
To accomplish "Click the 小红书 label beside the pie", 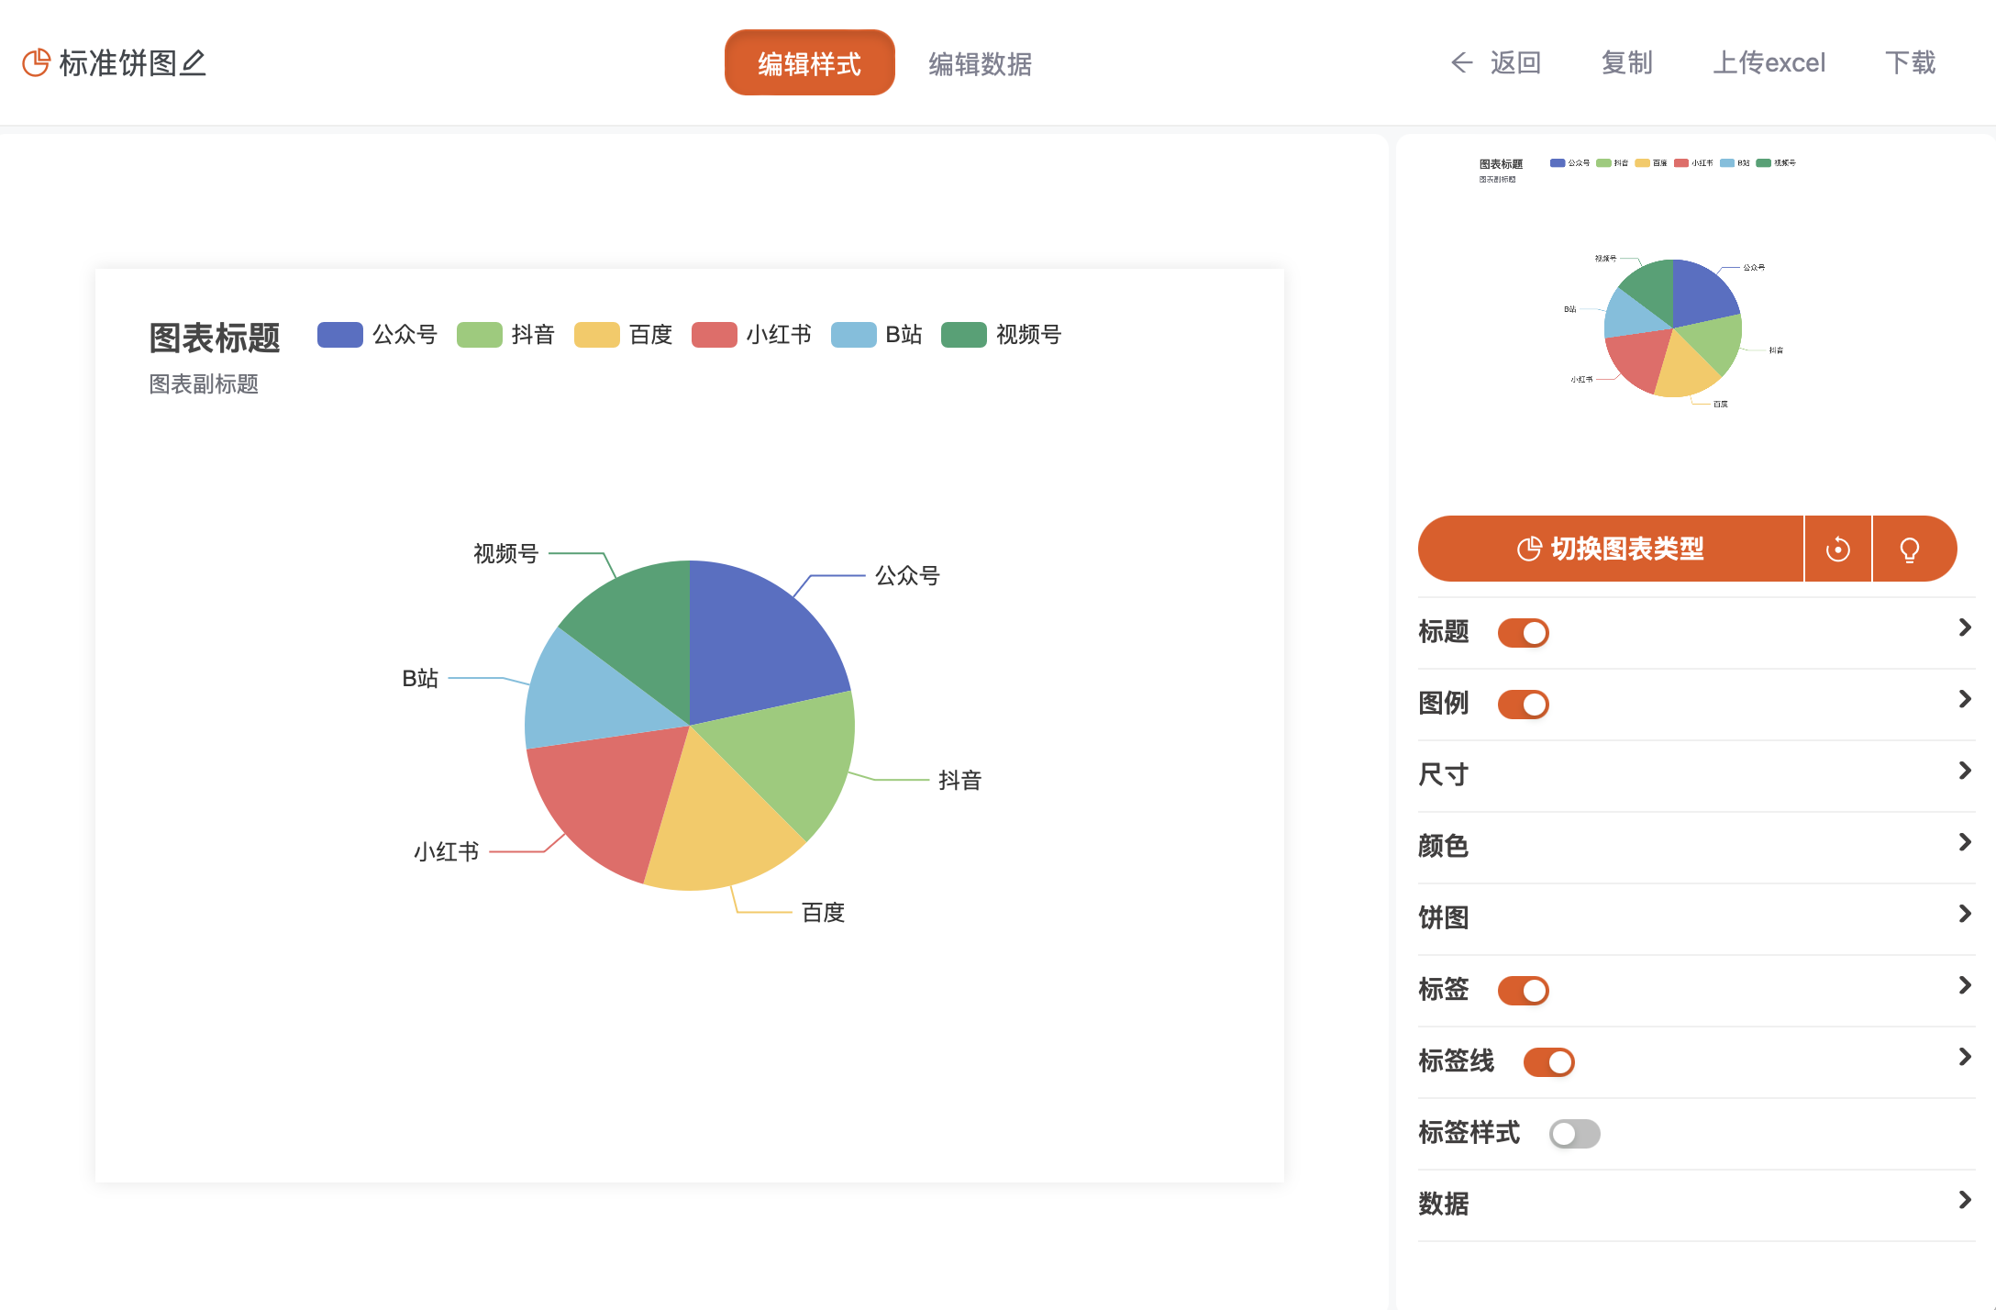I will coord(446,851).
